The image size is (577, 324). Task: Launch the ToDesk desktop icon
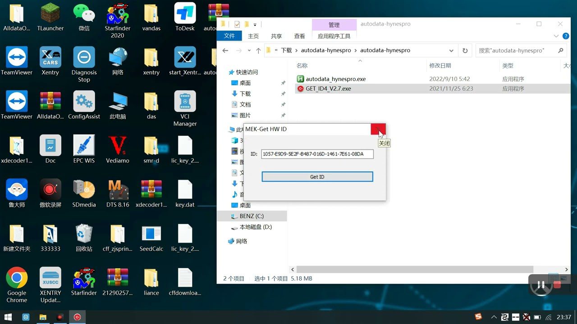tap(185, 17)
